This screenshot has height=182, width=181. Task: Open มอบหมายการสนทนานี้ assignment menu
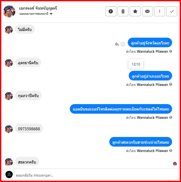coord(36,14)
